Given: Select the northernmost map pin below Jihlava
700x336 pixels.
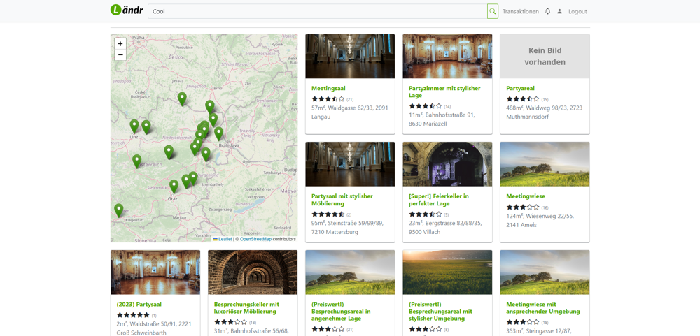Looking at the screenshot, I should (182, 98).
